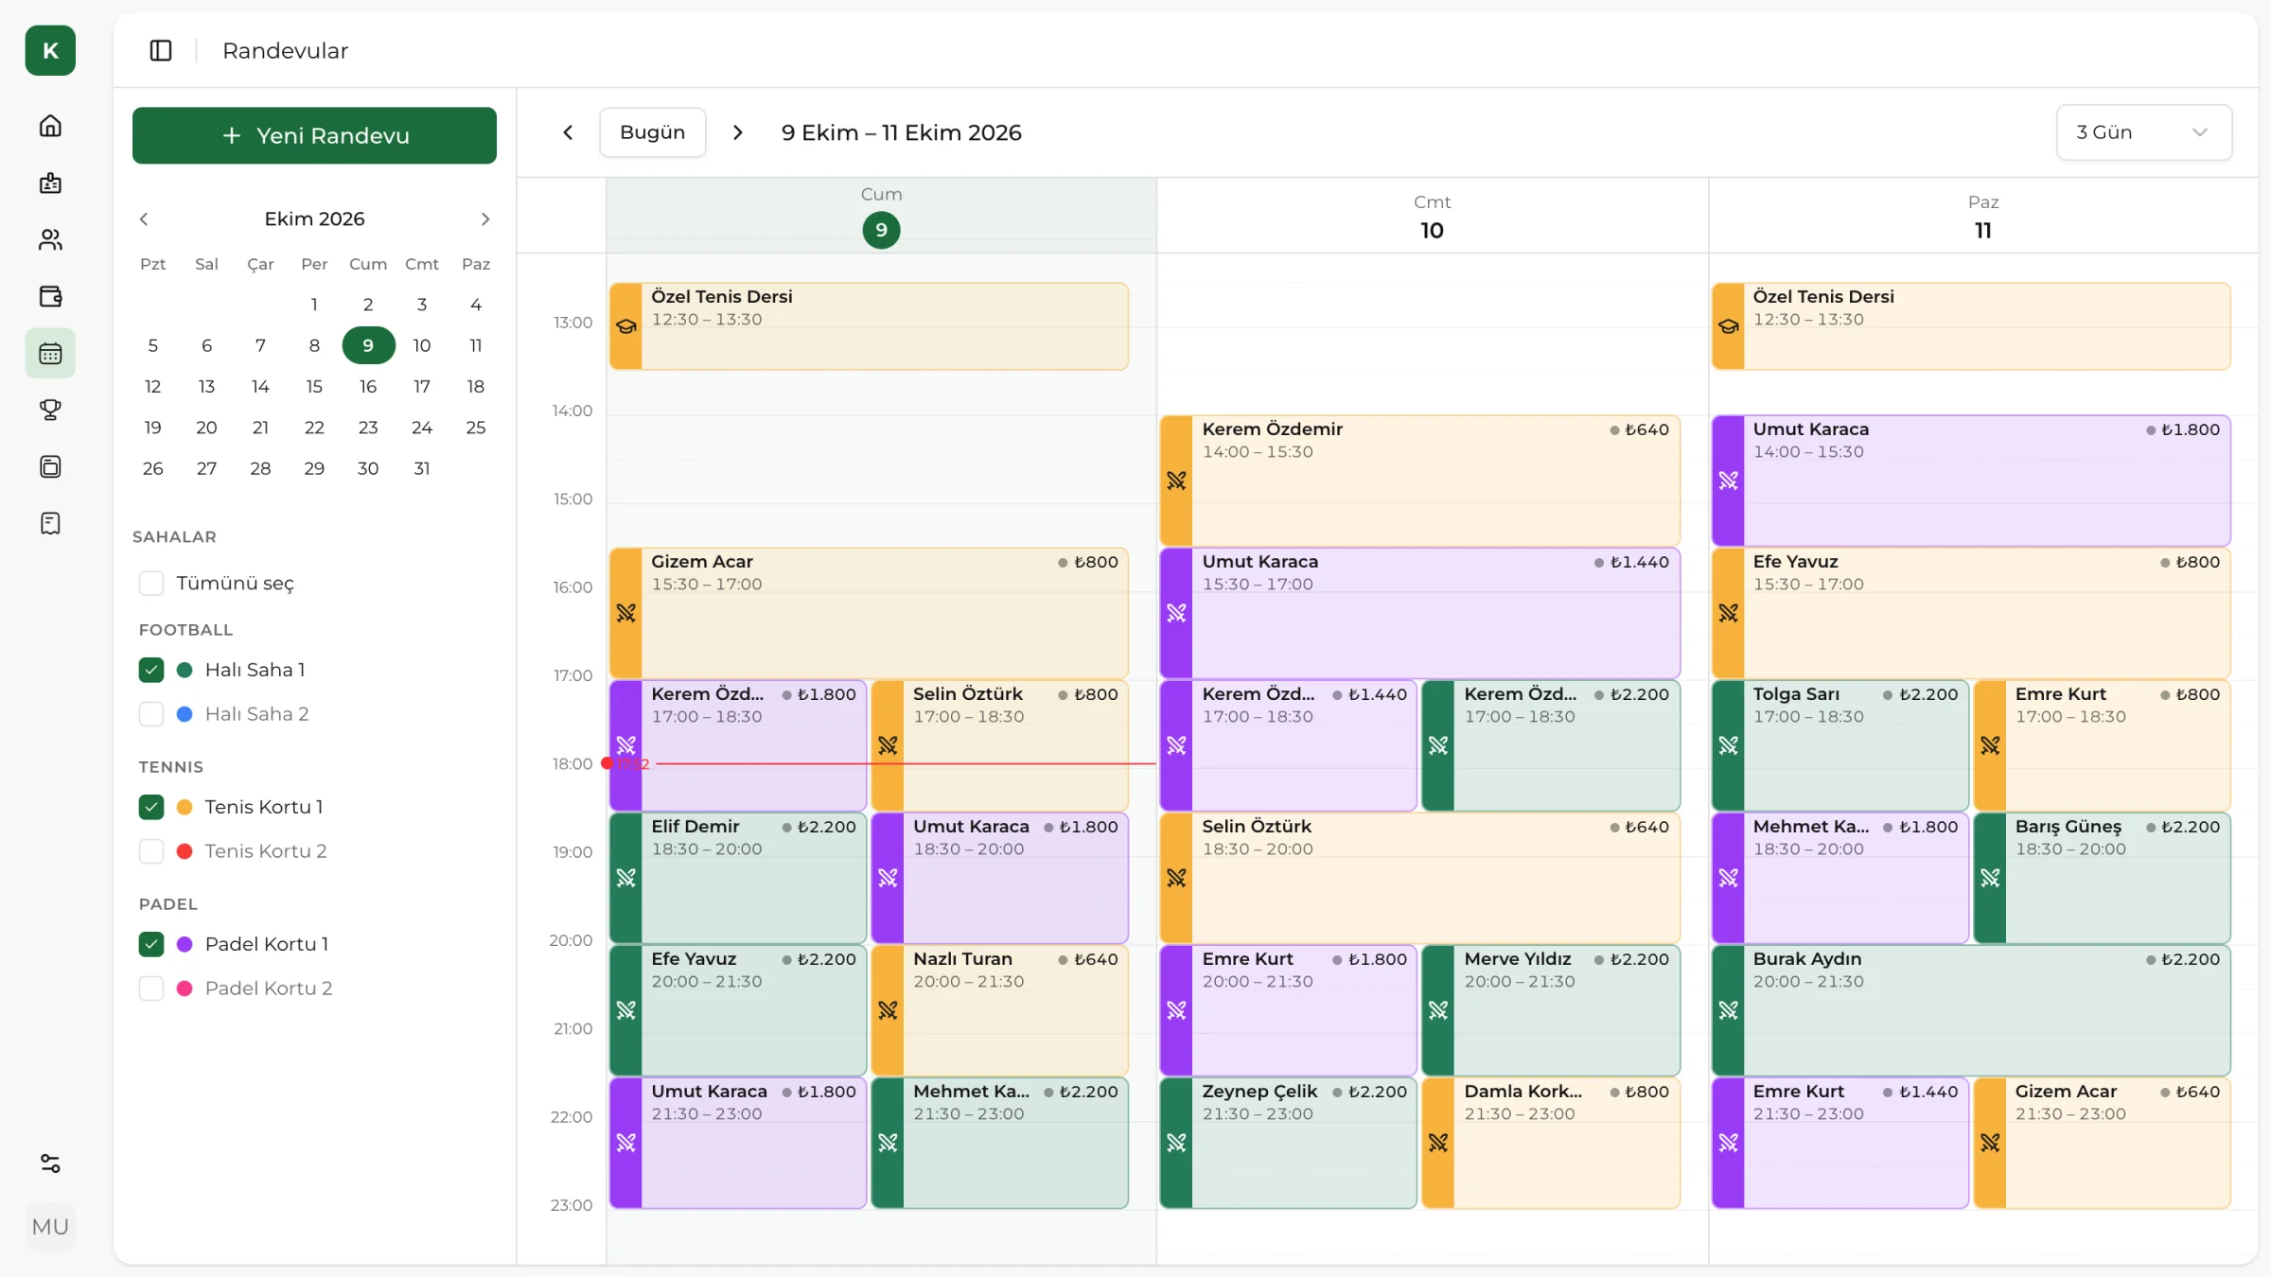Open the 3 Gün view dropdown

click(x=2143, y=132)
